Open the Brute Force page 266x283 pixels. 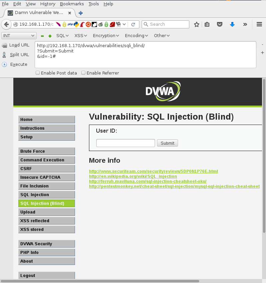[47, 151]
